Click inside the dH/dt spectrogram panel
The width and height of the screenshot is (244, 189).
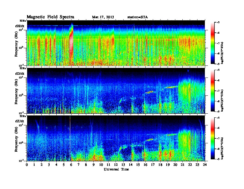(x=116, y=43)
